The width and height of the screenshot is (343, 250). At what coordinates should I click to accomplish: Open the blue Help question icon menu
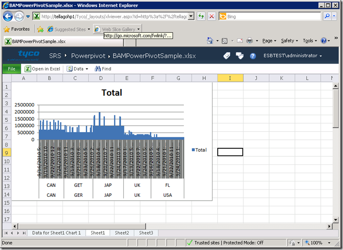click(x=325, y=41)
